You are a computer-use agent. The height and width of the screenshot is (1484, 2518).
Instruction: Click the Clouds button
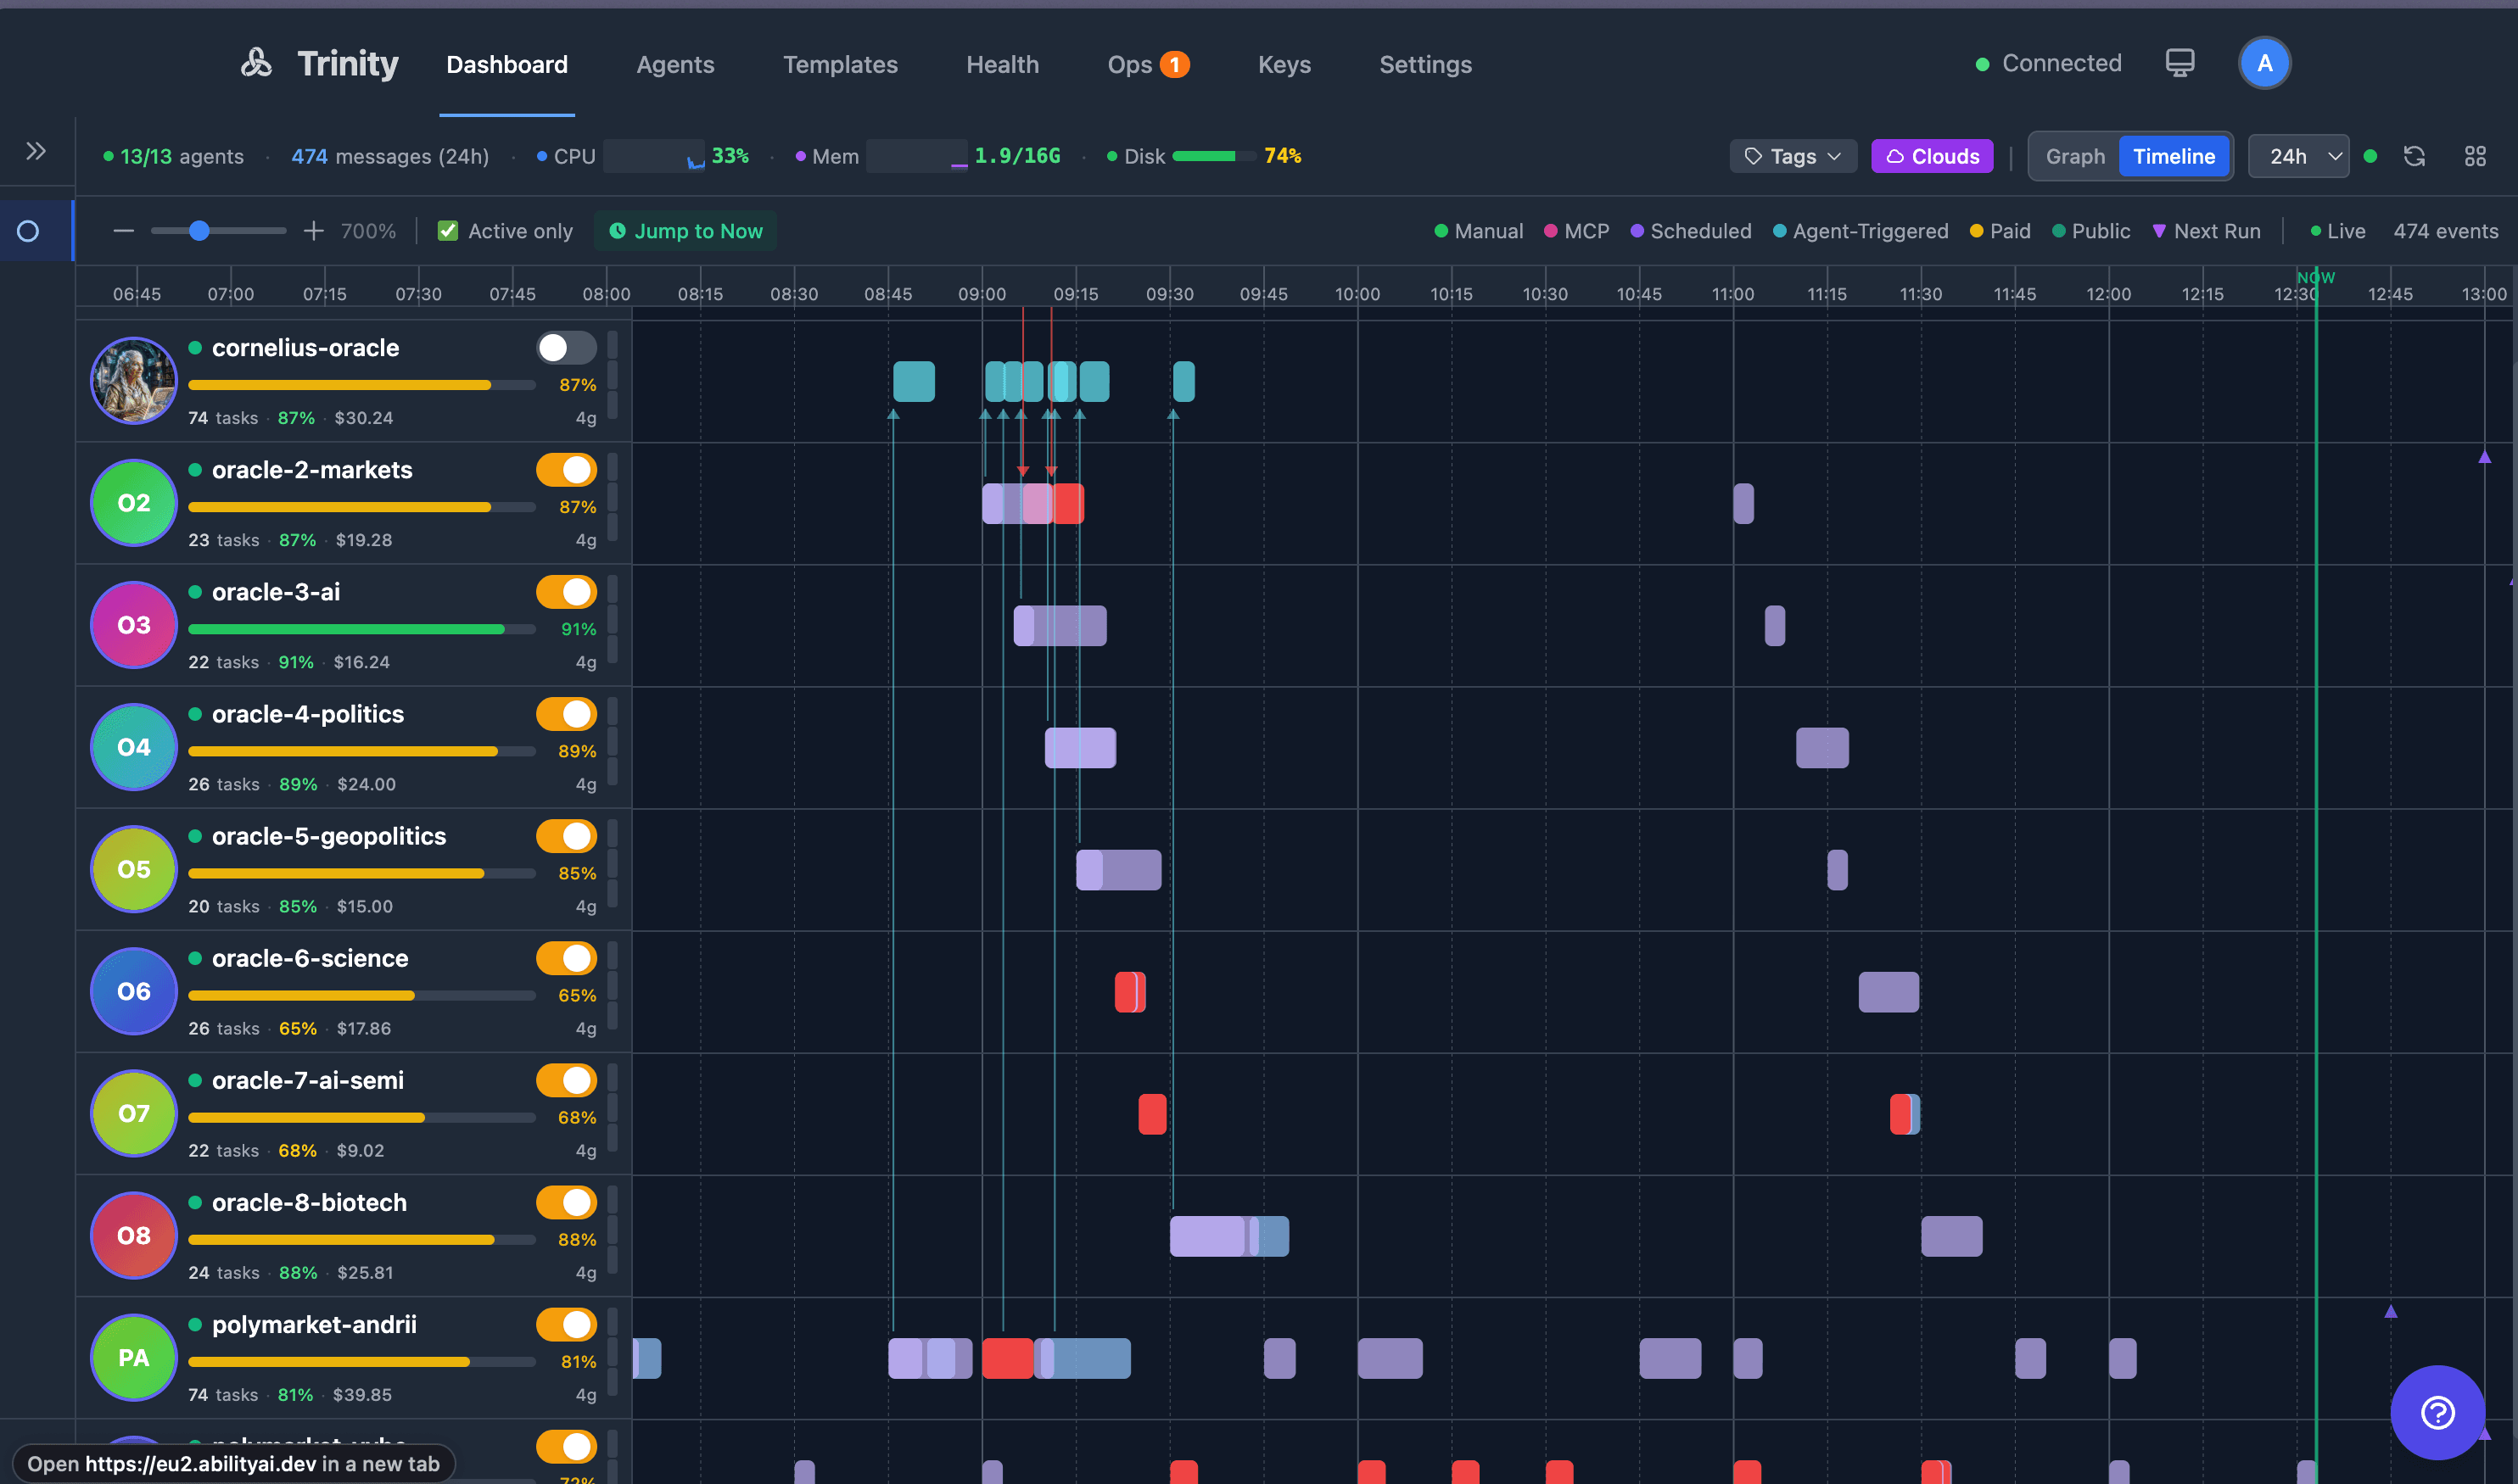tap(1932, 156)
